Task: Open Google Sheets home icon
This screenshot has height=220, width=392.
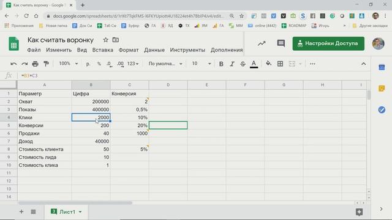Action: pos(13,44)
